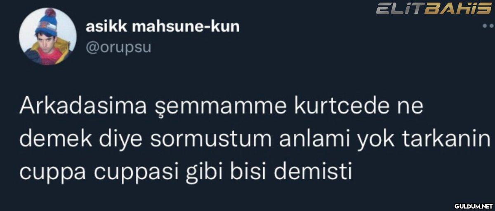Viewport: 495px width, 211px height.
Task: Click the phrase cuppa cuppasi
Action: (99, 173)
